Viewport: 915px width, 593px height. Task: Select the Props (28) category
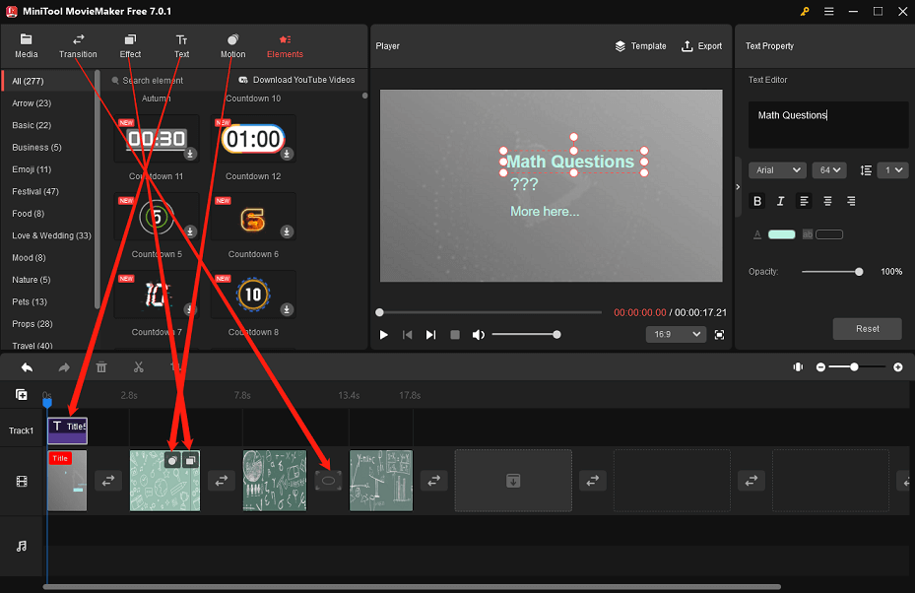tap(33, 324)
